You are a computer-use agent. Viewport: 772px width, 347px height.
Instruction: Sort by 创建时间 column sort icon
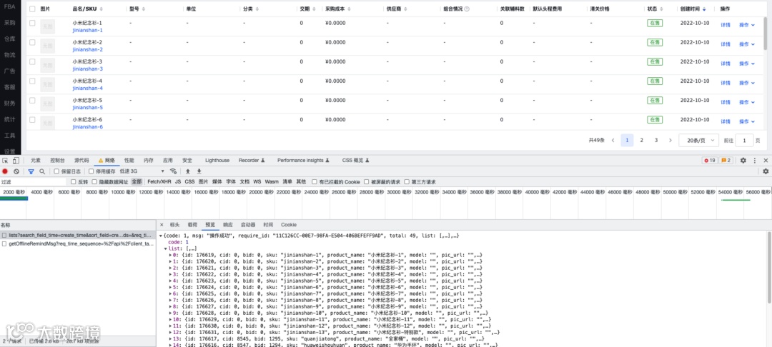pos(704,9)
